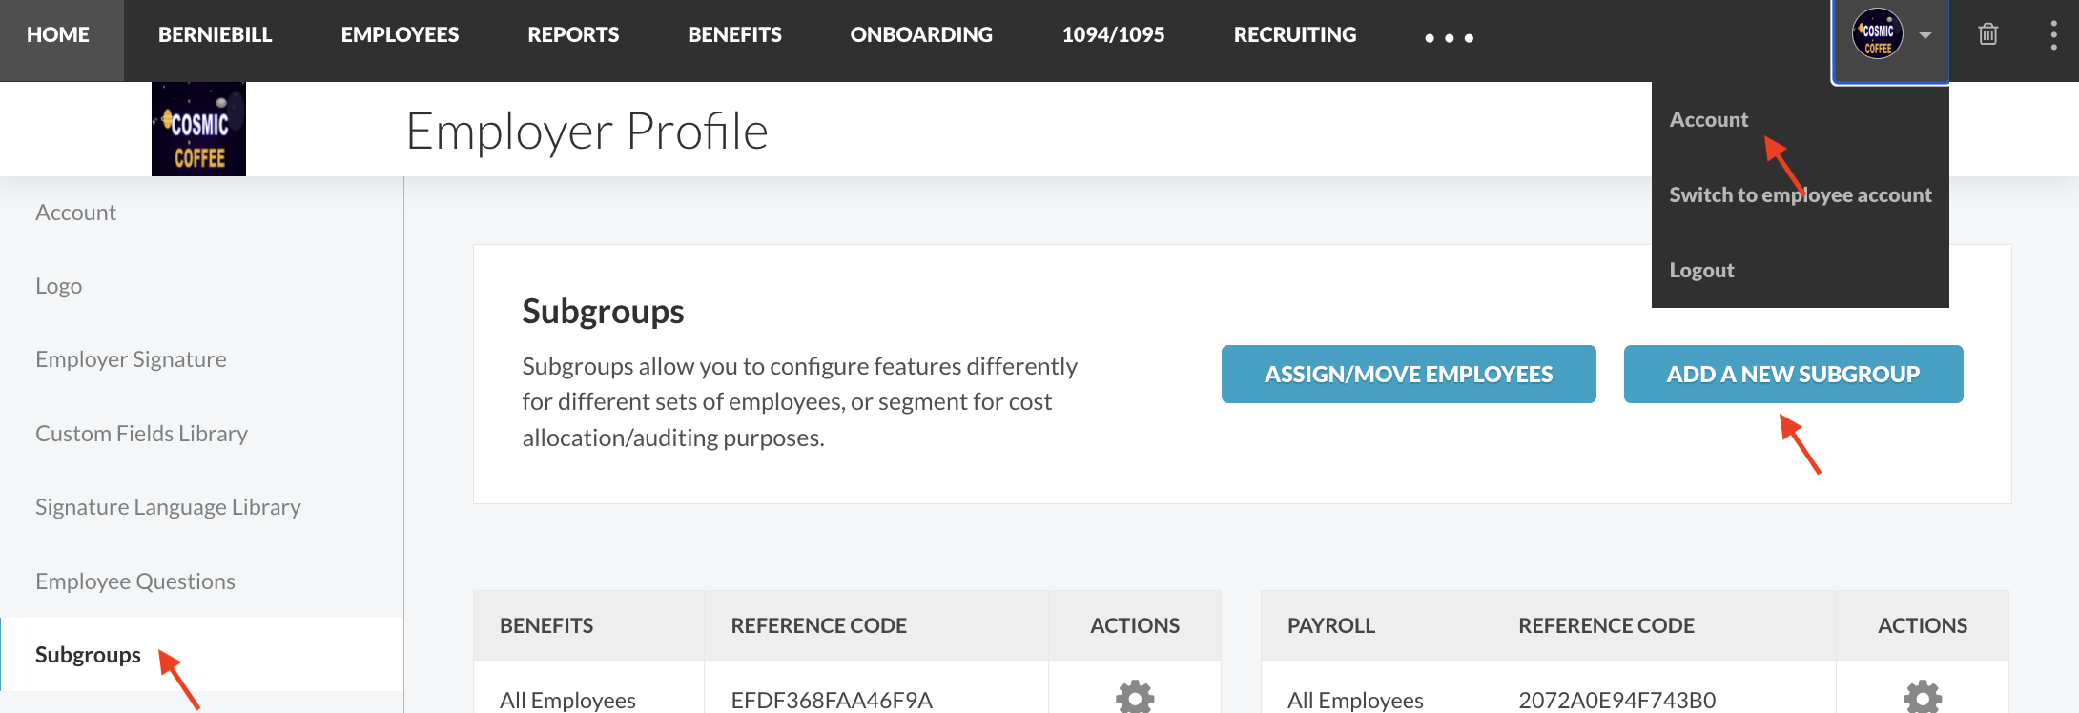
Task: Click the Add a New Subgroup button
Action: [1793, 374]
